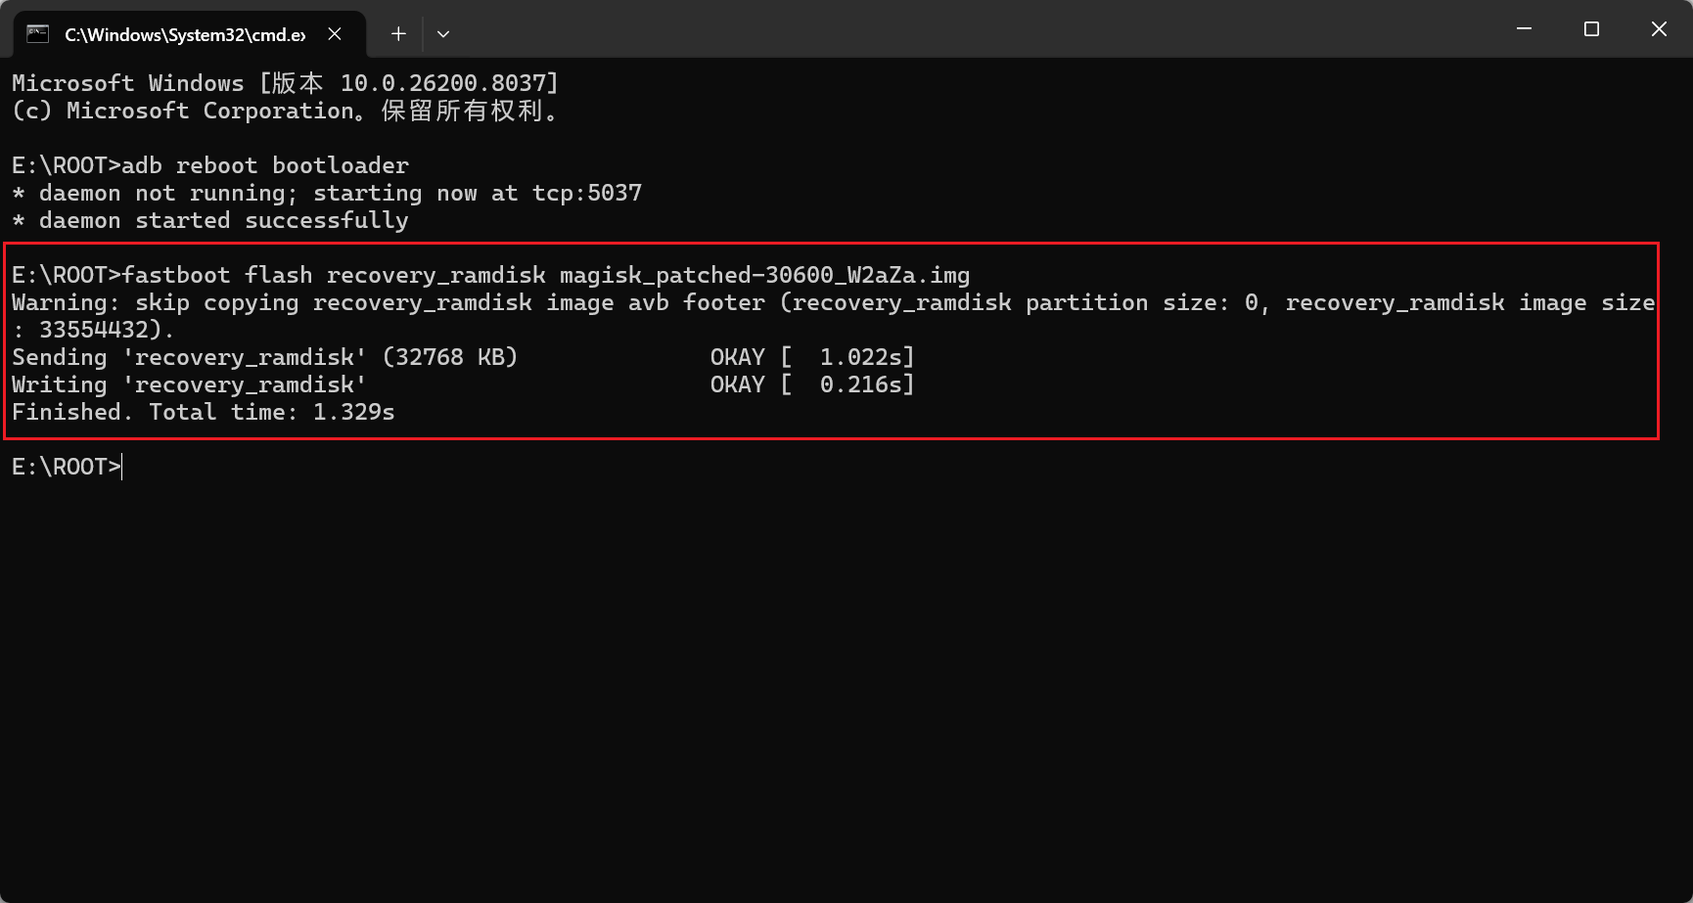The height and width of the screenshot is (903, 1693).
Task: Click the 'adb reboot bootloader' command line
Action: point(210,165)
